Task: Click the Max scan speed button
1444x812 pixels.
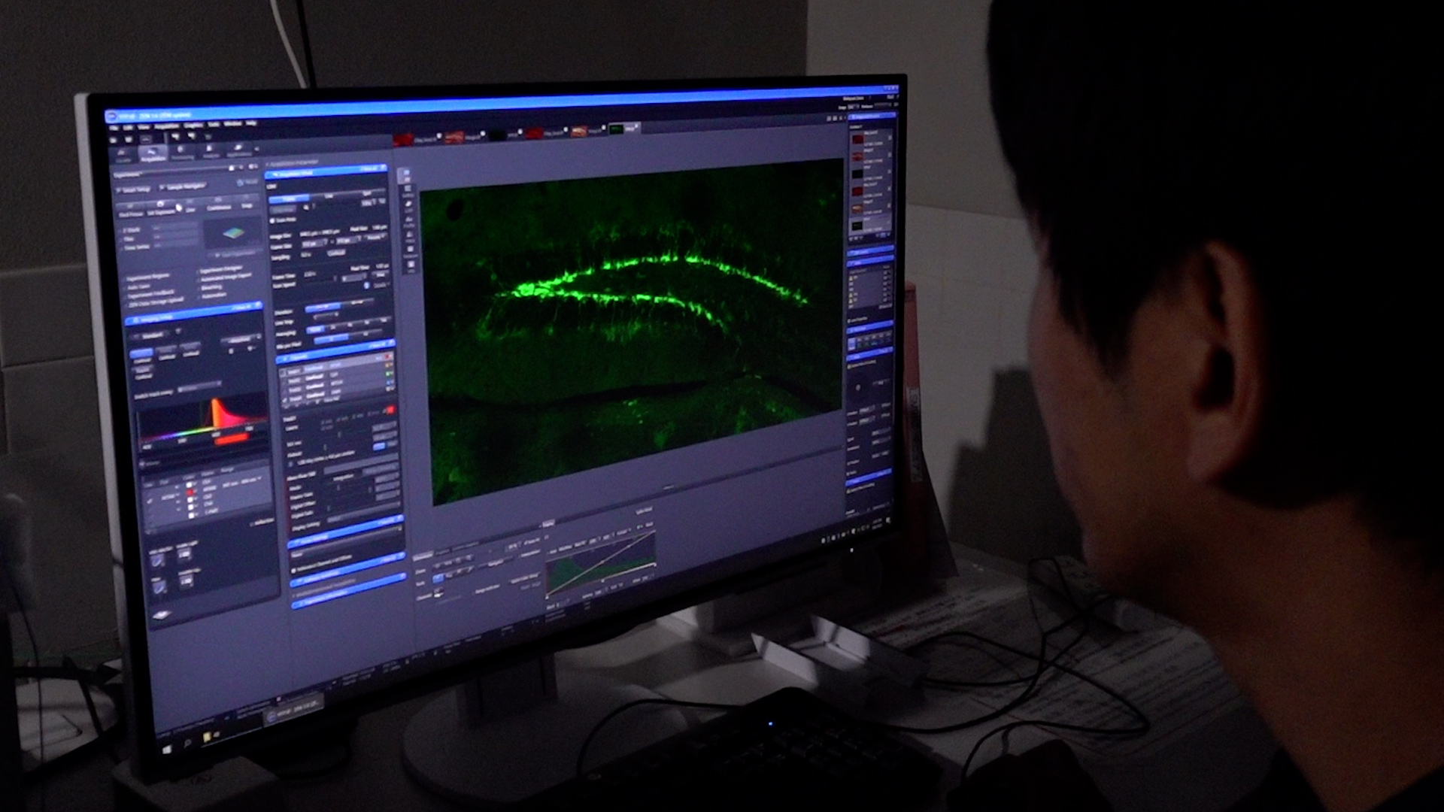Action: pos(380,274)
